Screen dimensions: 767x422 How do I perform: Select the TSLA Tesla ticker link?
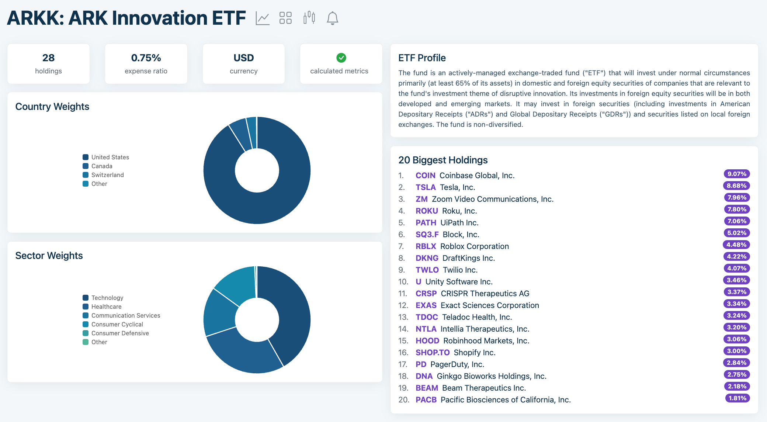tap(426, 187)
